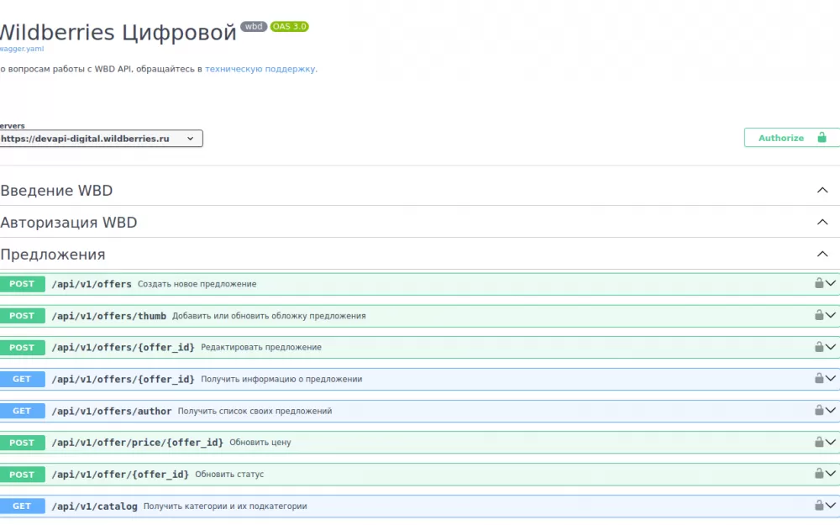Collapse the Предложения section
840x525 pixels.
tap(822, 255)
